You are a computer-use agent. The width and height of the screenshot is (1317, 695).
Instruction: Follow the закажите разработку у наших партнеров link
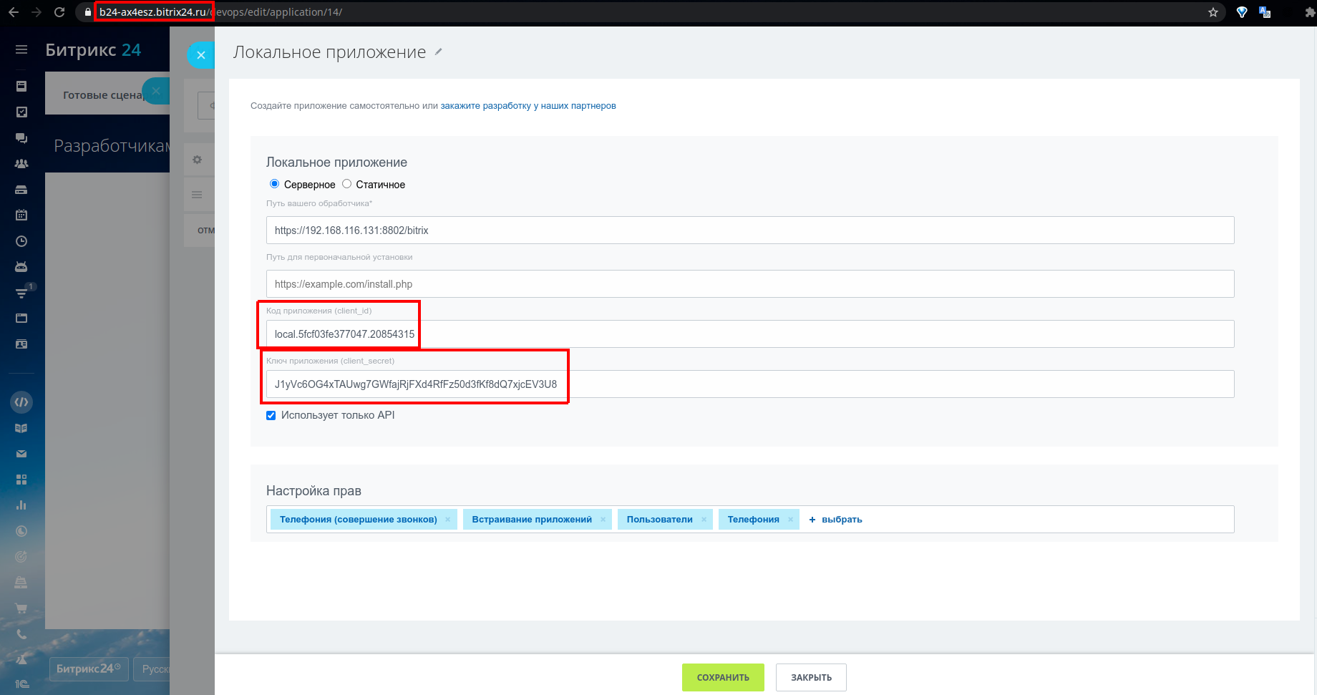528,106
